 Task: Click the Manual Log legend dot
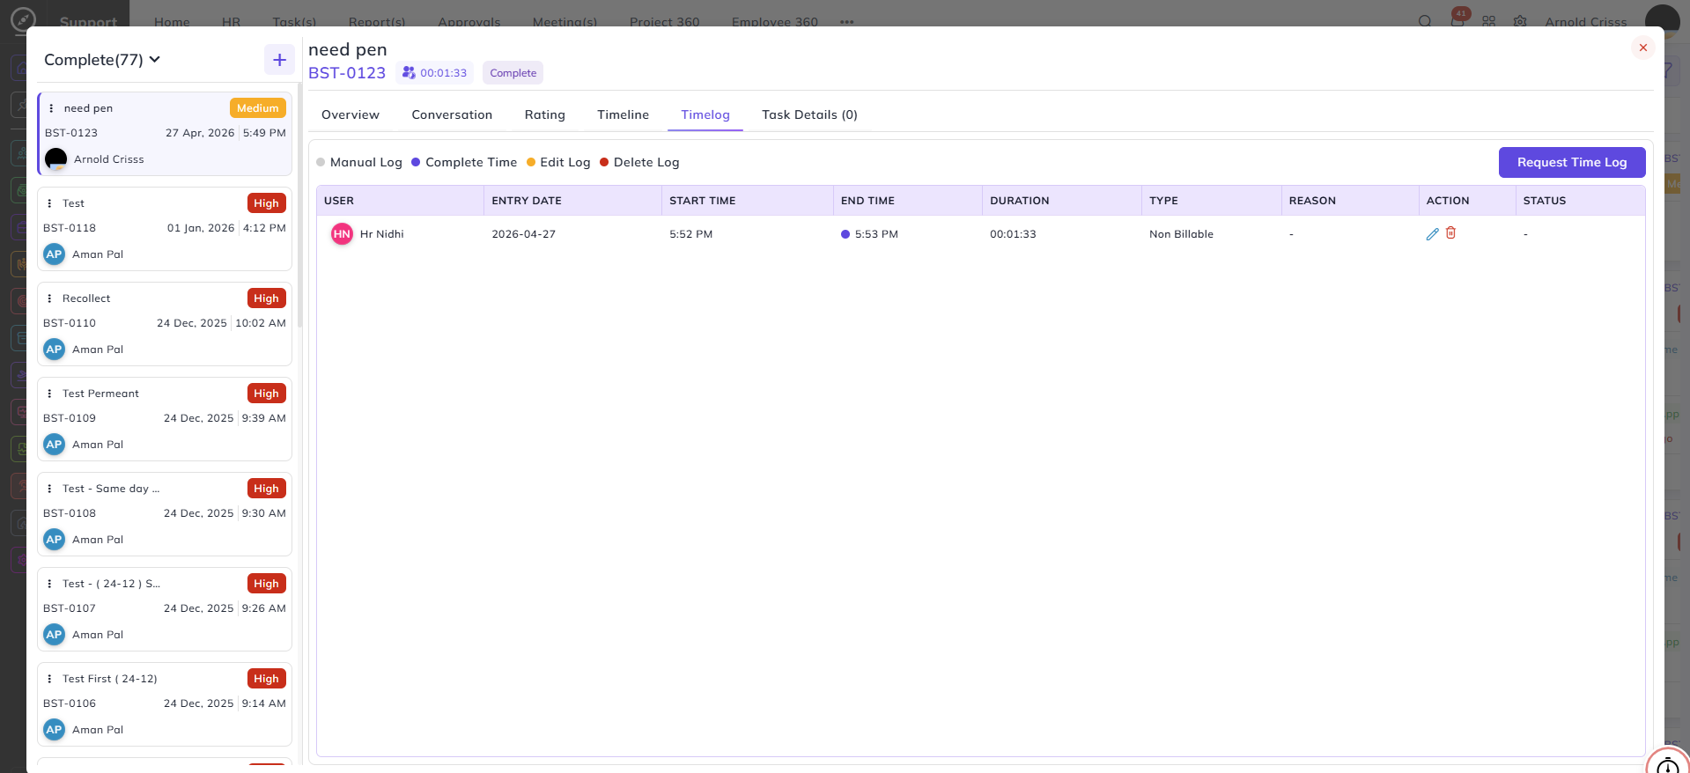tap(321, 162)
